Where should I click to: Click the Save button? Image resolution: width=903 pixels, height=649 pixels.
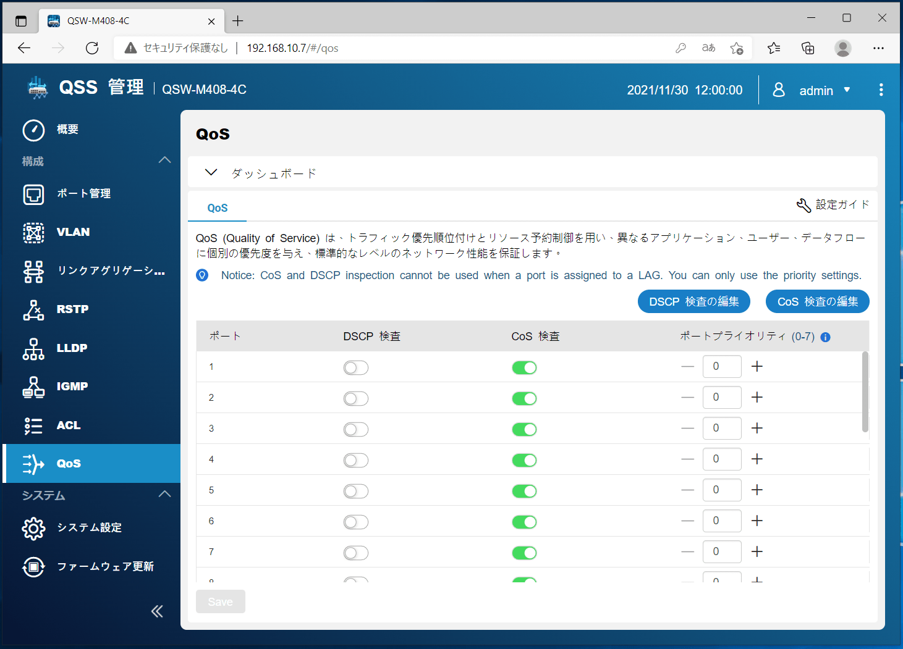click(x=221, y=602)
